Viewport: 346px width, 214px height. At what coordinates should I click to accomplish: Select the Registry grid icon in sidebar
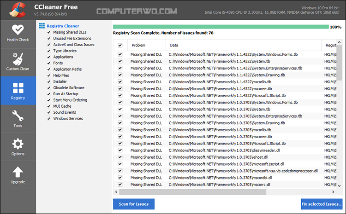[x=18, y=88]
